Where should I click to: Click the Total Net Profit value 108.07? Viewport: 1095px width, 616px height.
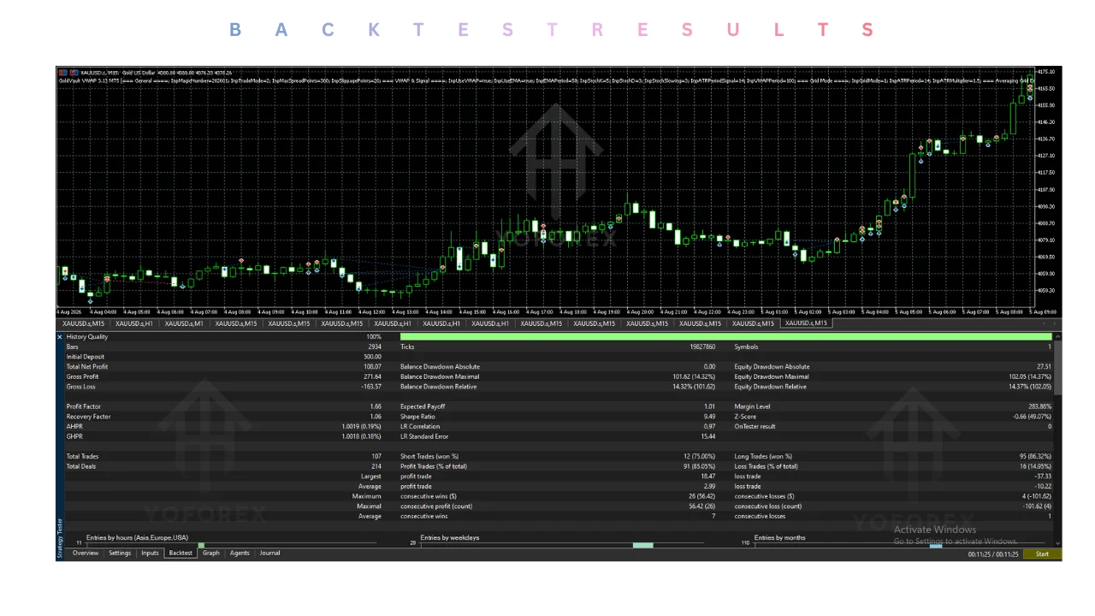pos(371,367)
